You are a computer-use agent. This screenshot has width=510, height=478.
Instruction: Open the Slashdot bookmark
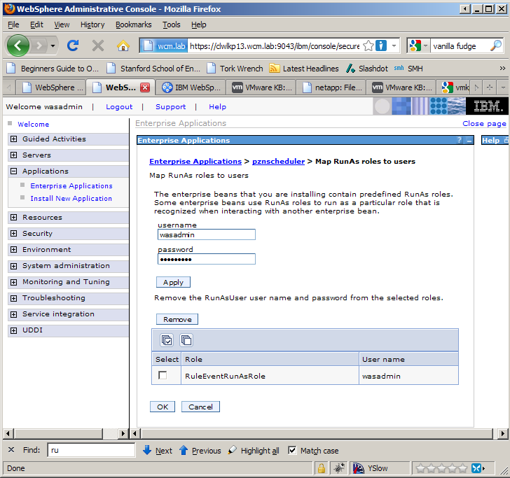(367, 69)
